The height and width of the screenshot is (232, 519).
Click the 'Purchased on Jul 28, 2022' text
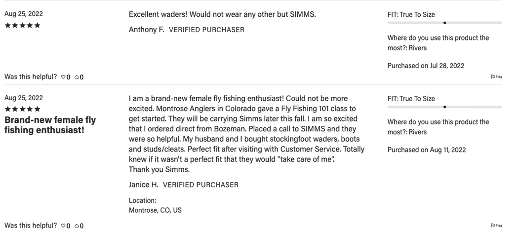[x=426, y=66]
